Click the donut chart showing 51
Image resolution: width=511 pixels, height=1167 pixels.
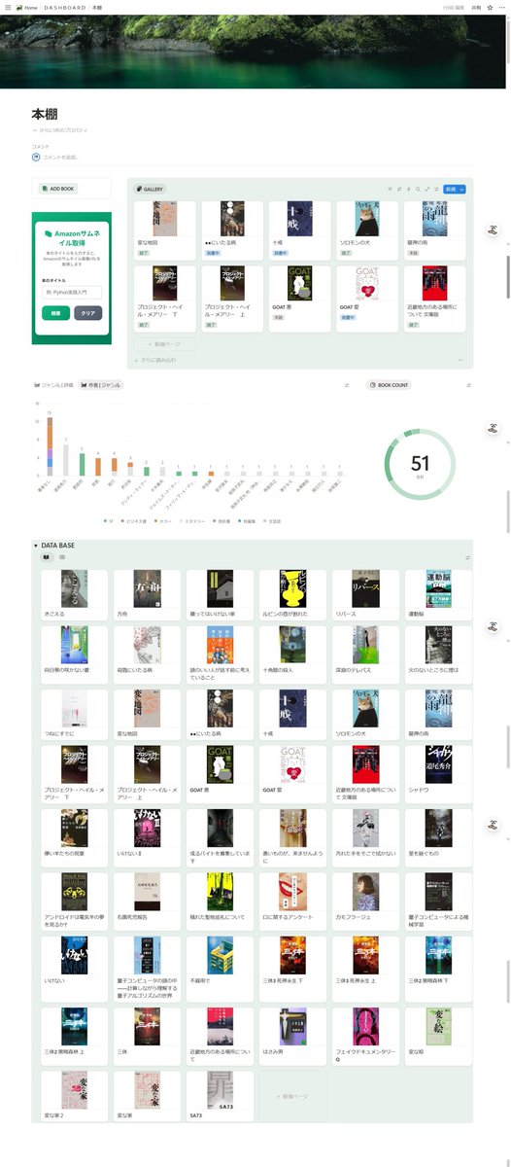pyautogui.click(x=420, y=465)
